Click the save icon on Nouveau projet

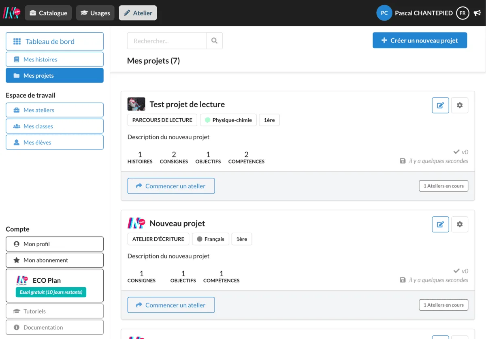[x=403, y=280]
